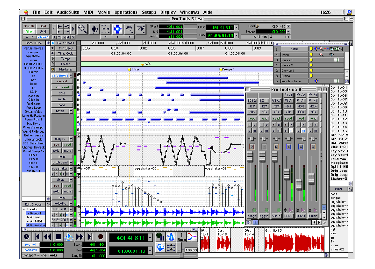The width and height of the screenshot is (375, 269).
Task: Click the 4/4 Meter icon in transport
Action: (171, 248)
